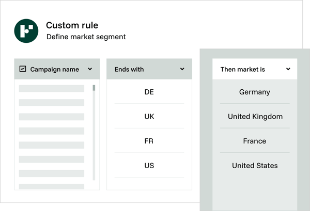Select first placeholder row under Campaign name
The height and width of the screenshot is (211, 310).
pyautogui.click(x=51, y=89)
